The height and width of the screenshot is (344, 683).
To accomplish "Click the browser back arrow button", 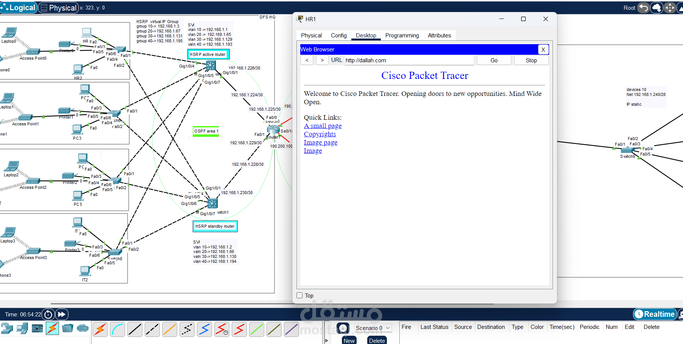I will pyautogui.click(x=307, y=60).
